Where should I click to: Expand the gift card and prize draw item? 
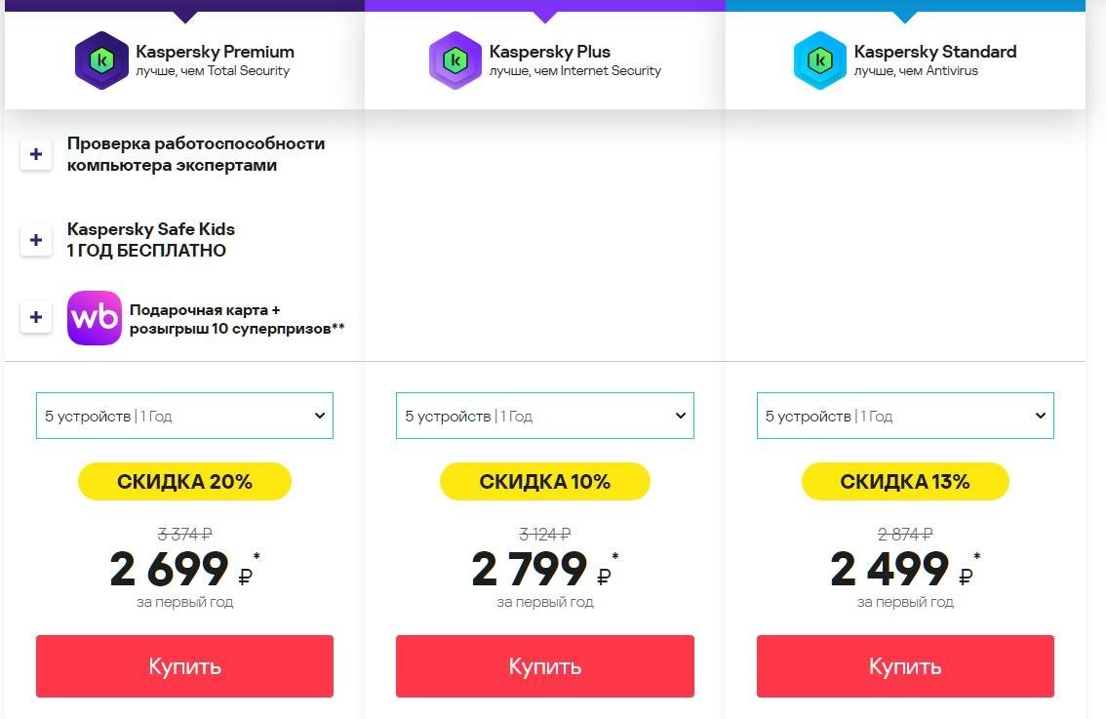(36, 317)
